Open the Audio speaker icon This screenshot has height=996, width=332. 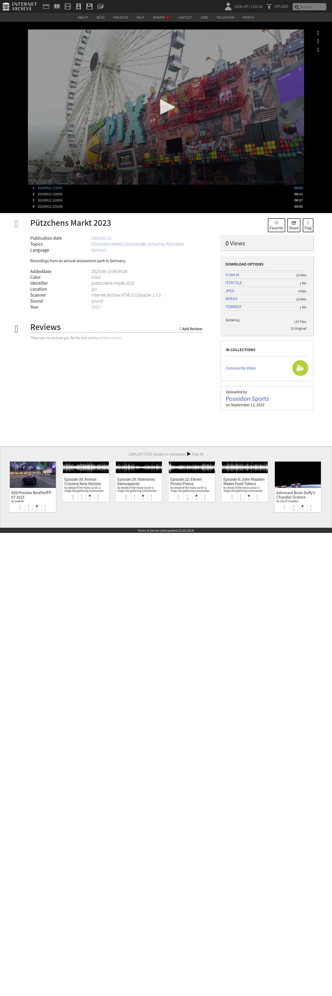[x=78, y=6]
